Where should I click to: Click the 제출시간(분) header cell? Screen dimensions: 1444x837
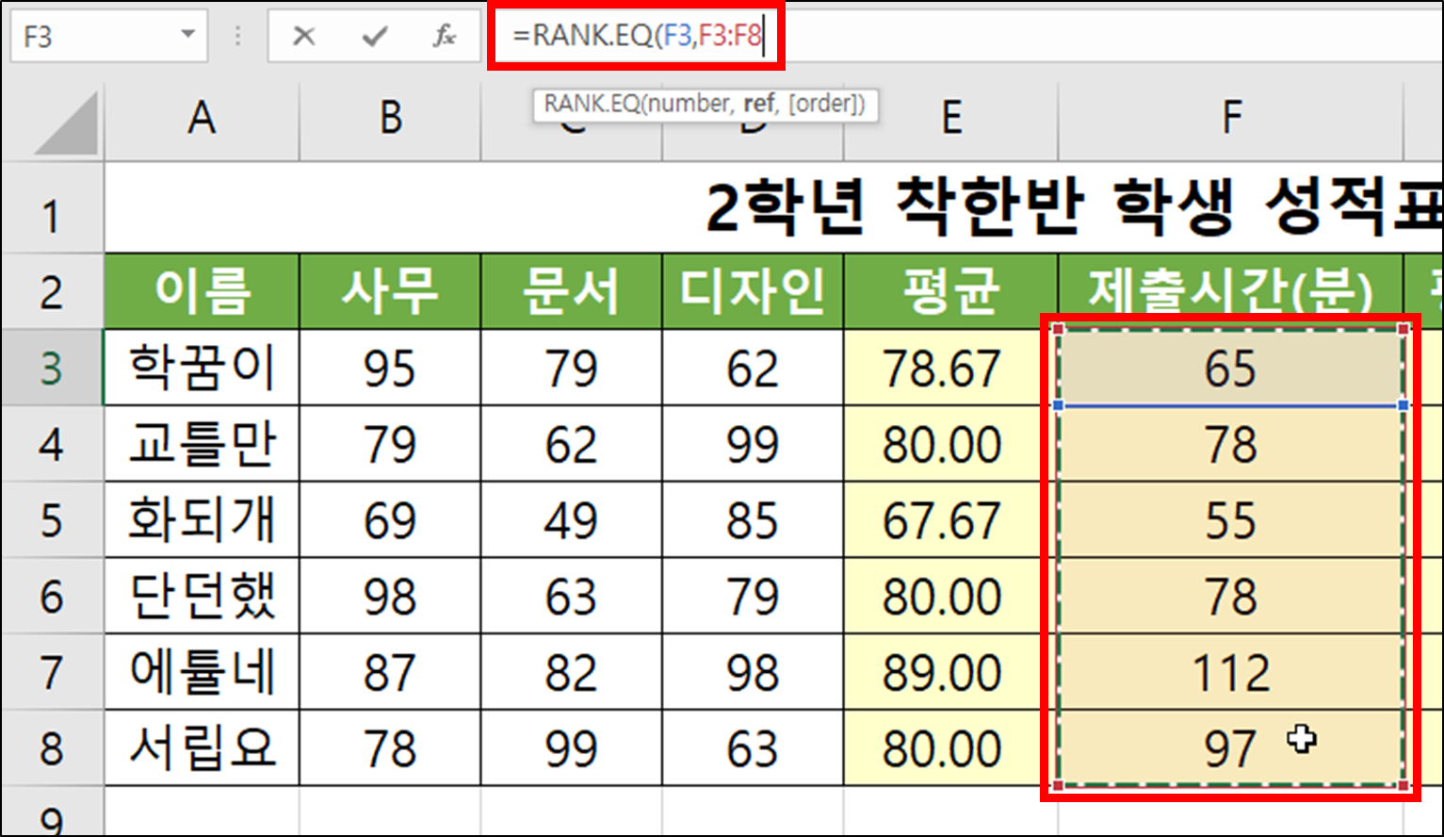tap(1229, 291)
